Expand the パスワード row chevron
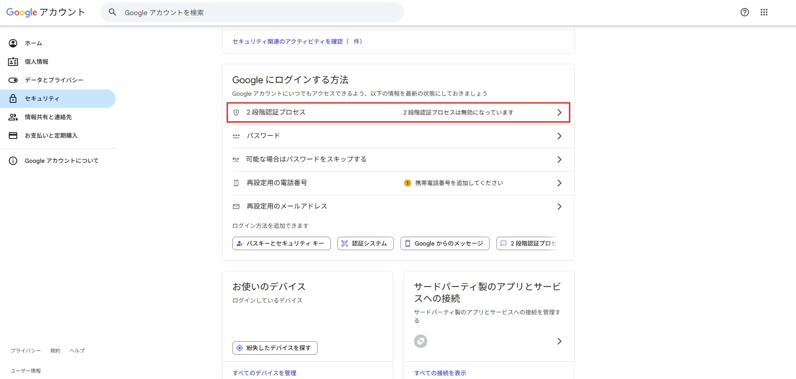 (559, 136)
